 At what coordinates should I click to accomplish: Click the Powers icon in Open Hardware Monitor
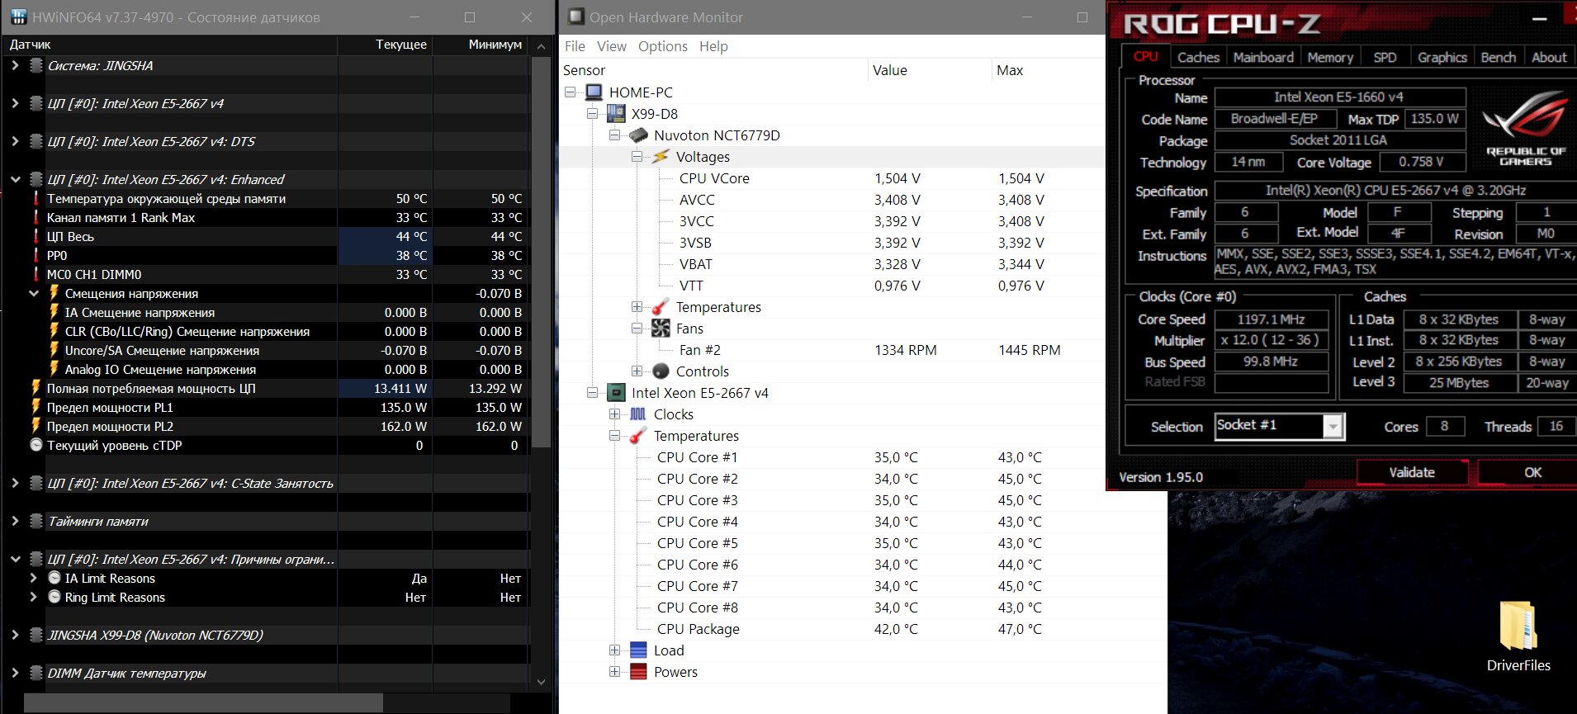click(638, 672)
